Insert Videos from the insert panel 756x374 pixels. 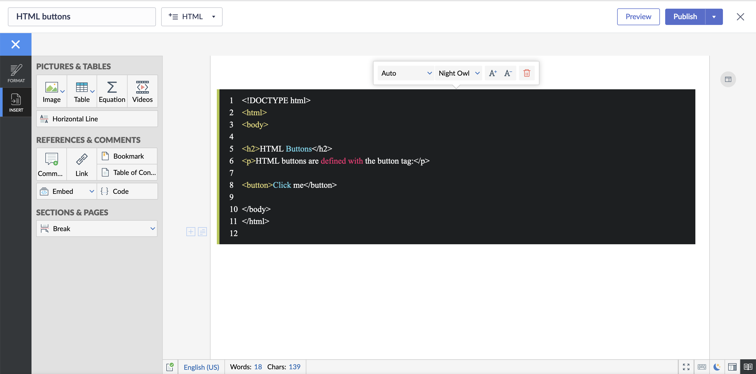(142, 91)
